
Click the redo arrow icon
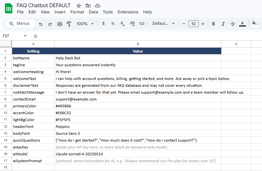50,24
